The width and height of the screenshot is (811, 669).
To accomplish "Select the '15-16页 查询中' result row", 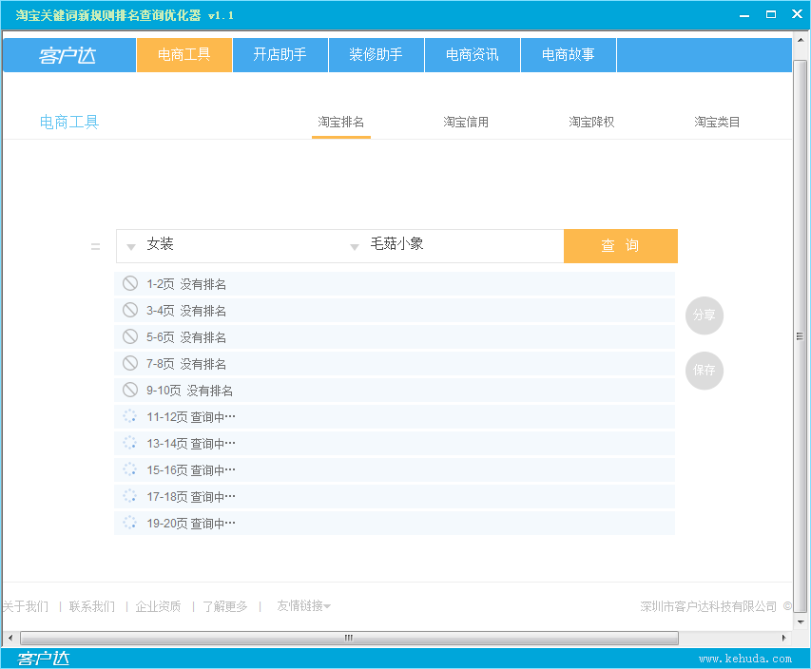I will tap(395, 470).
